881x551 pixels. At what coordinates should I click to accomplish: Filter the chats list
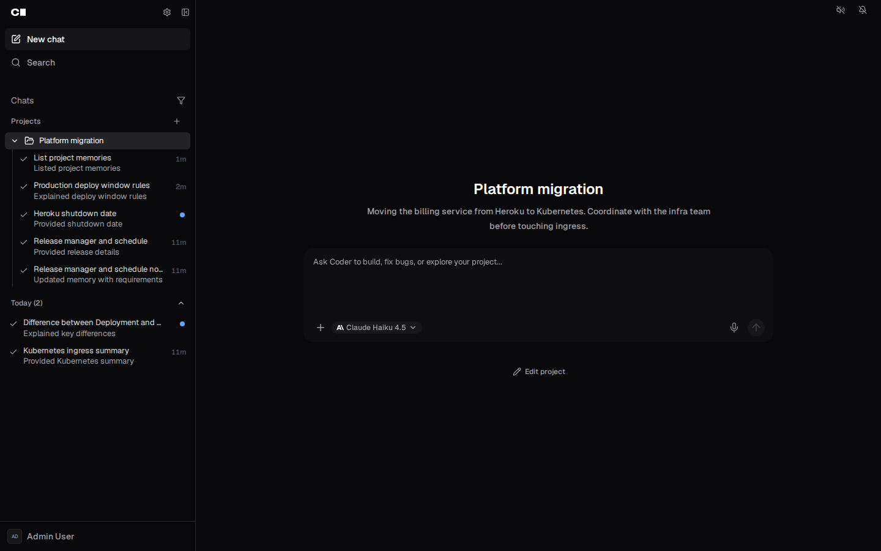(181, 100)
